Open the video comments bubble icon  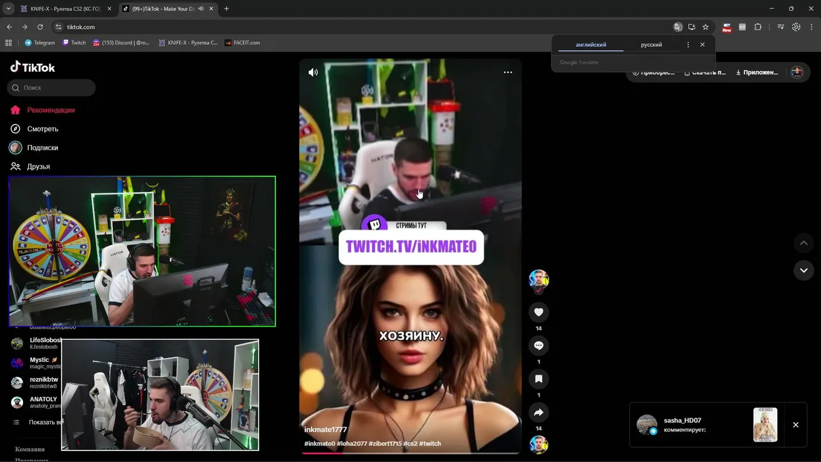point(539,345)
